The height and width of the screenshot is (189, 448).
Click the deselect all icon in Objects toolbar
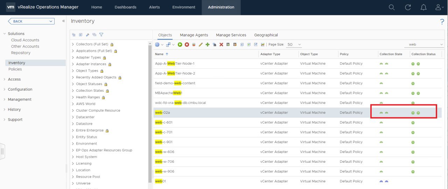coord(242,44)
